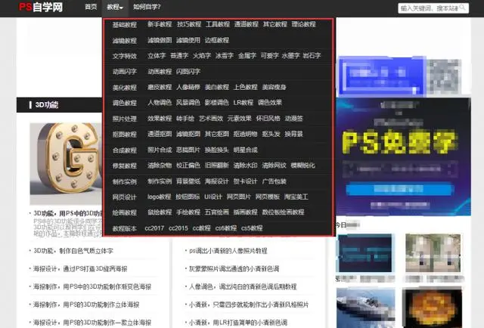Select cc2017 tutorial version
The image size is (484, 328).
tap(154, 228)
